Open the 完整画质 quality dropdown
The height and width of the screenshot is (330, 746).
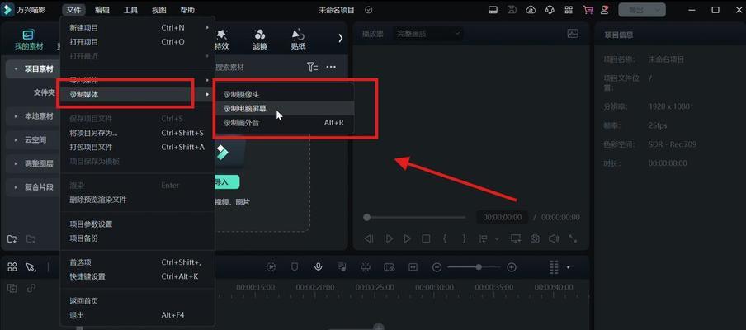[x=428, y=33]
